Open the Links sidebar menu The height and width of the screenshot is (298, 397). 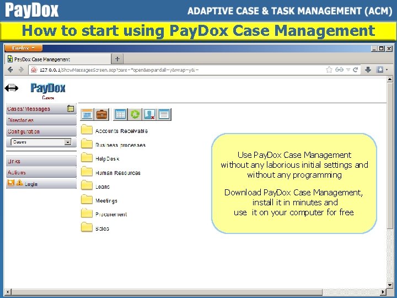point(41,161)
